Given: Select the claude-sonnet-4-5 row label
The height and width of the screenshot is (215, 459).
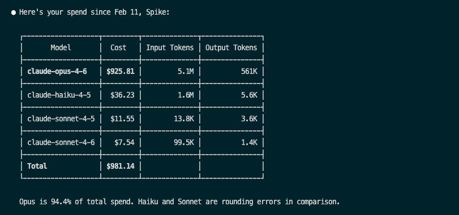Looking at the screenshot, I should click(x=61, y=119).
